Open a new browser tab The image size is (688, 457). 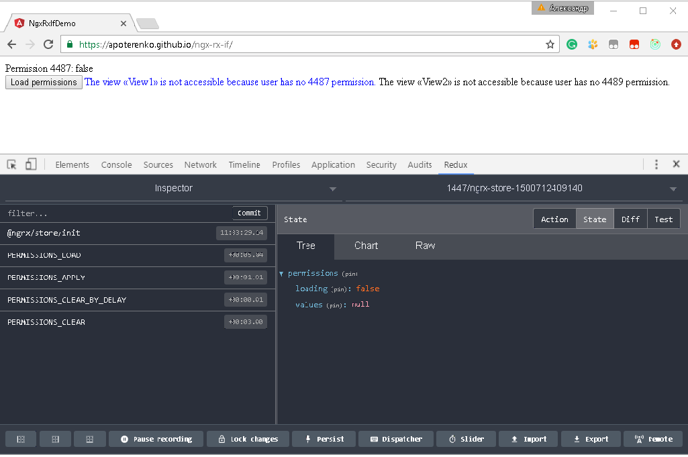[x=148, y=23]
